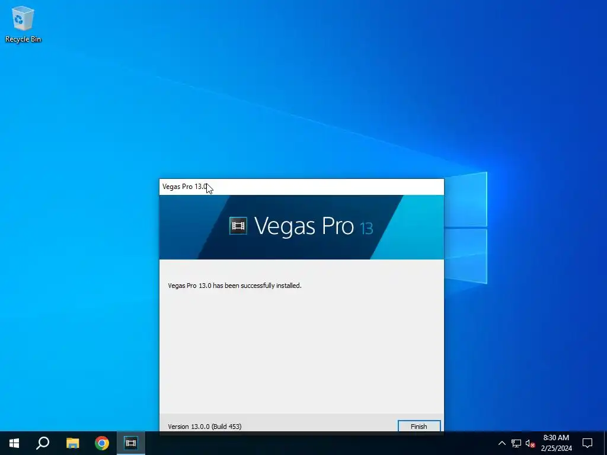The height and width of the screenshot is (455, 607).
Task: Click the Vegas Pro 13.0 title bar text
Action: 185,187
